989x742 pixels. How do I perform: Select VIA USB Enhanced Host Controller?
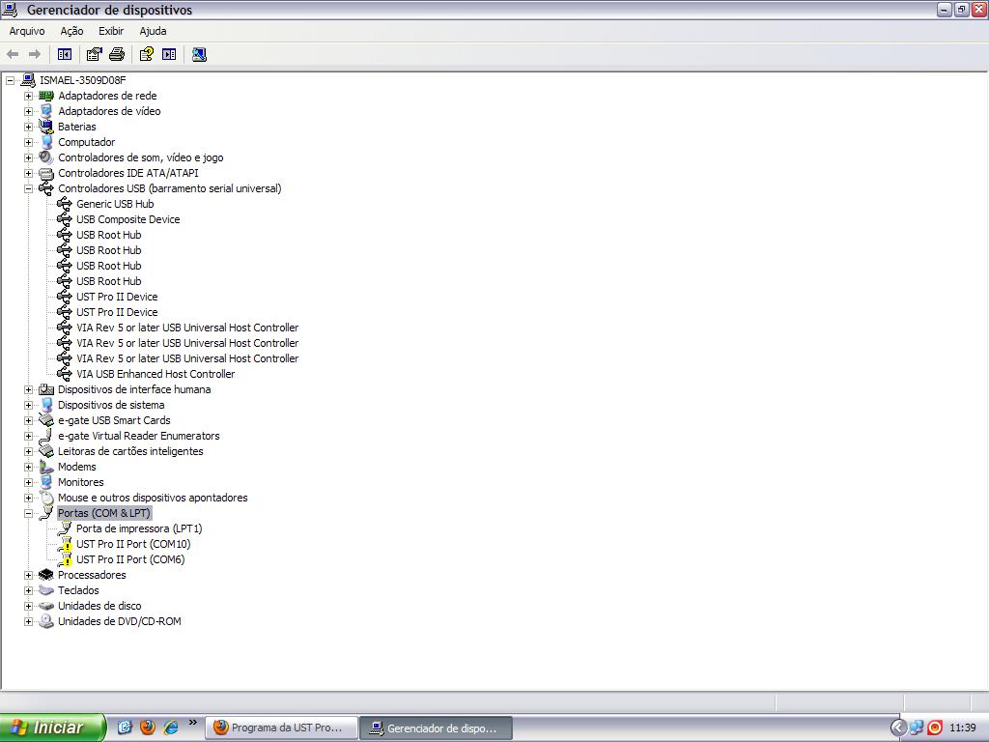point(155,374)
